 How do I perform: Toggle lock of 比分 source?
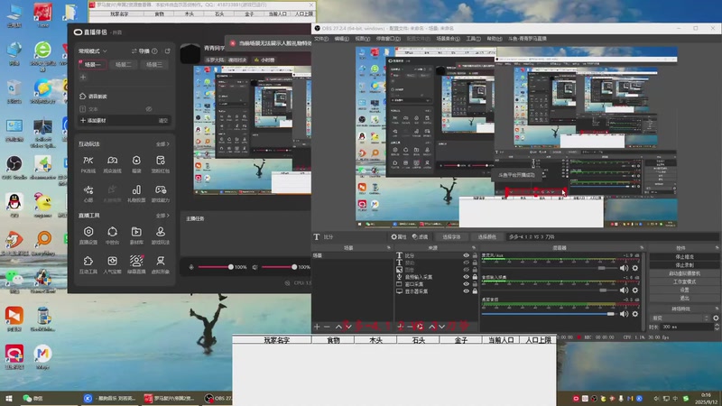click(475, 255)
